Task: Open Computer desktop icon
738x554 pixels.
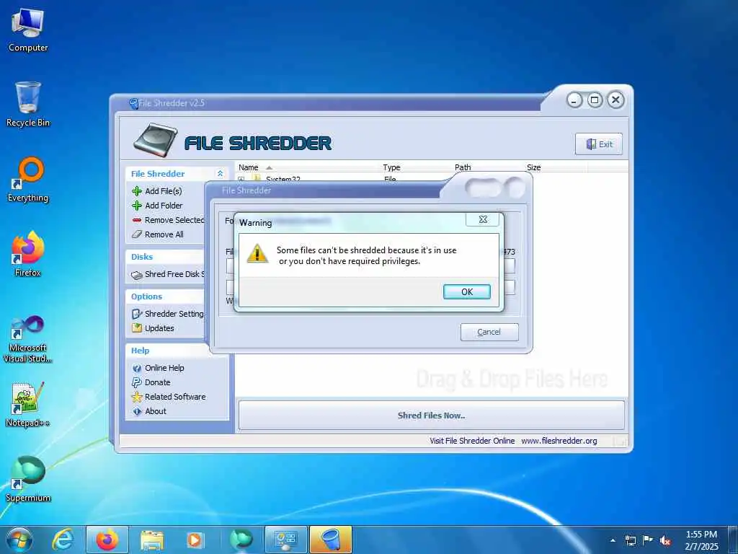Action: tap(28, 30)
